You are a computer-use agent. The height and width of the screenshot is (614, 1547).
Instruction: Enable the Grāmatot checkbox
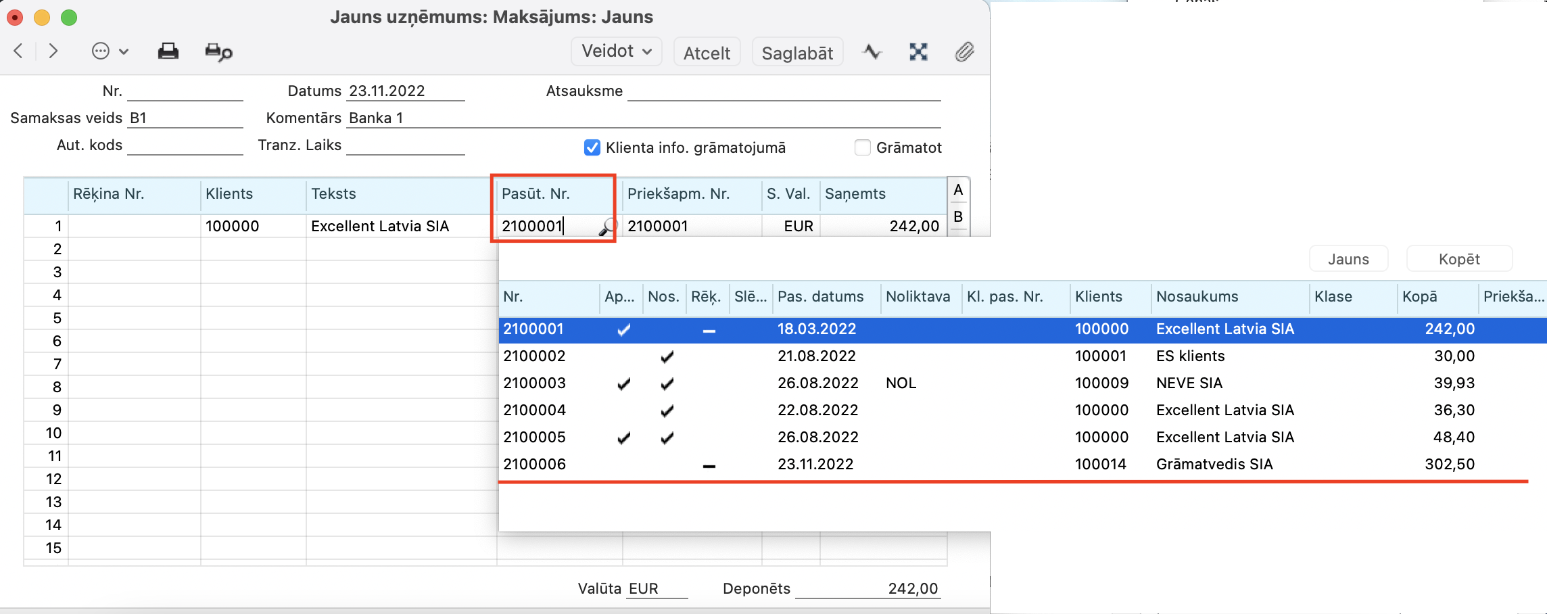point(863,147)
